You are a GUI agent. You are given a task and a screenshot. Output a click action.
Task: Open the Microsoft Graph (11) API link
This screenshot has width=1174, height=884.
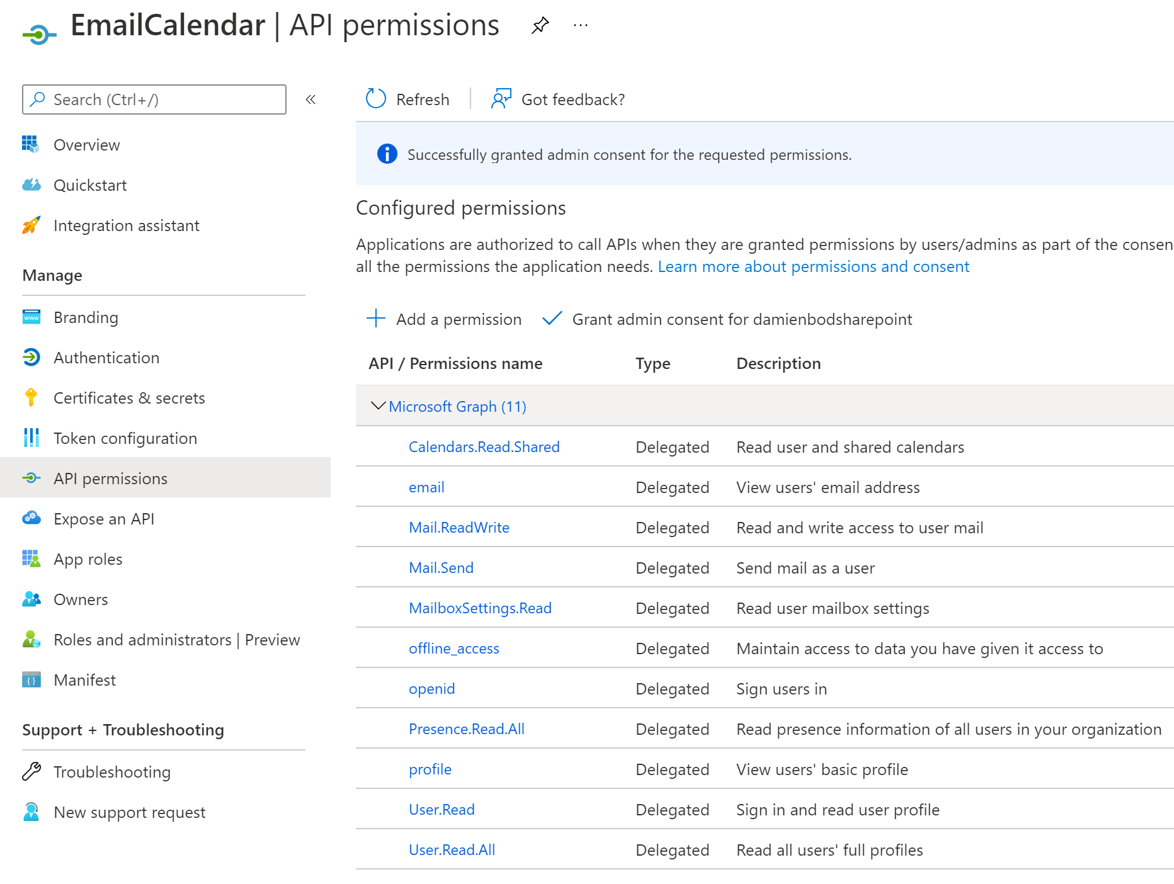click(x=458, y=407)
